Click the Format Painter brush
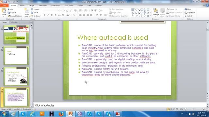 tap(9, 16)
